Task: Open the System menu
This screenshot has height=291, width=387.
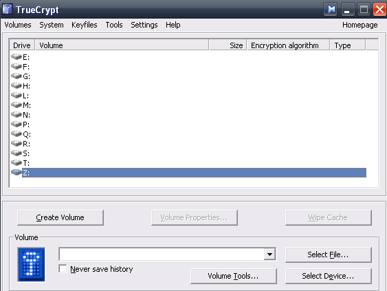Action: point(52,25)
